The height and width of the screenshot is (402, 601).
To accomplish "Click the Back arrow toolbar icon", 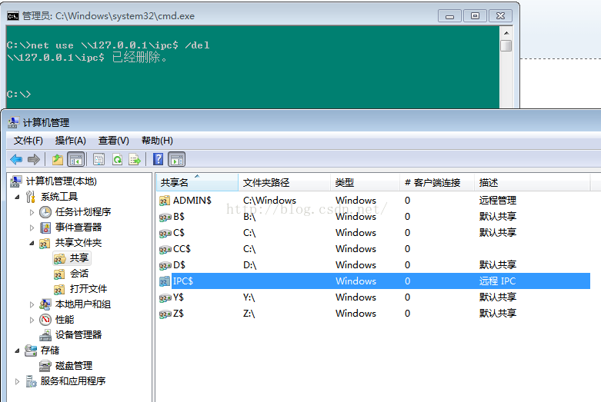I will 16,159.
